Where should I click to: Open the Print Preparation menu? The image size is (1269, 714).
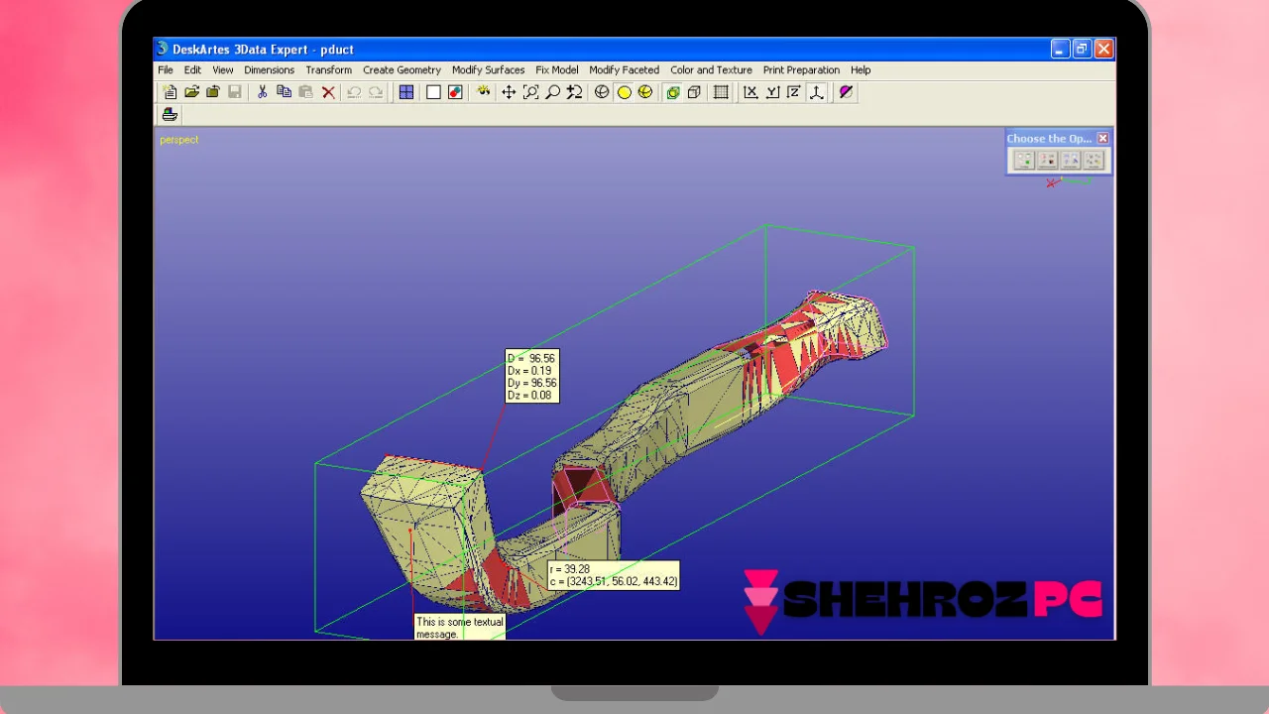[801, 70]
